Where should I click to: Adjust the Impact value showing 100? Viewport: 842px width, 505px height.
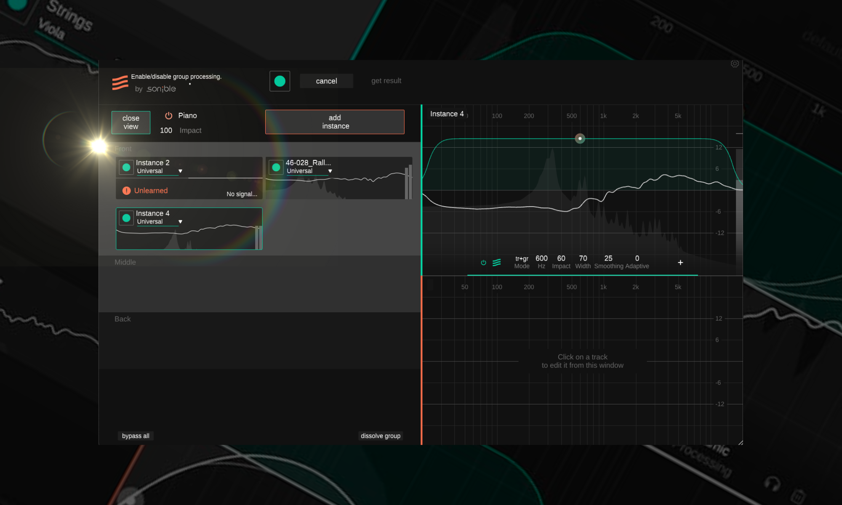tap(166, 130)
